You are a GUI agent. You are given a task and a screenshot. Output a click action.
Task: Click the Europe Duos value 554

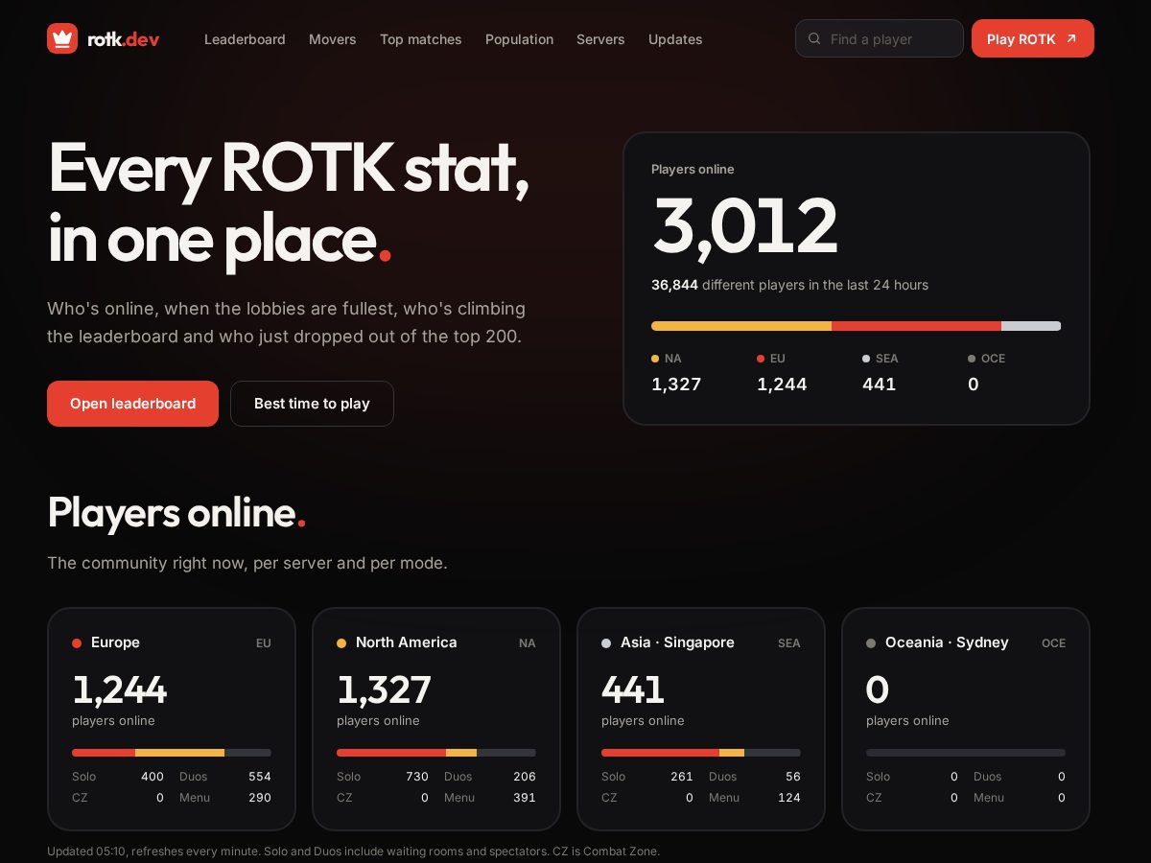click(259, 777)
